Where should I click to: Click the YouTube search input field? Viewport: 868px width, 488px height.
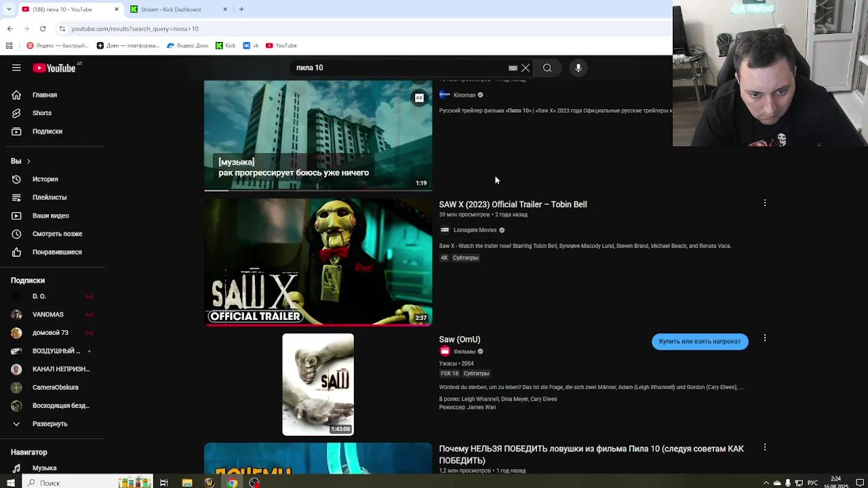(x=400, y=68)
